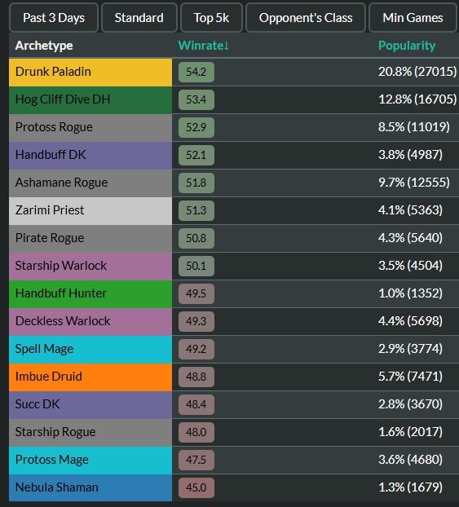Open the Top 5k rank filter
The image size is (459, 507).
click(211, 18)
